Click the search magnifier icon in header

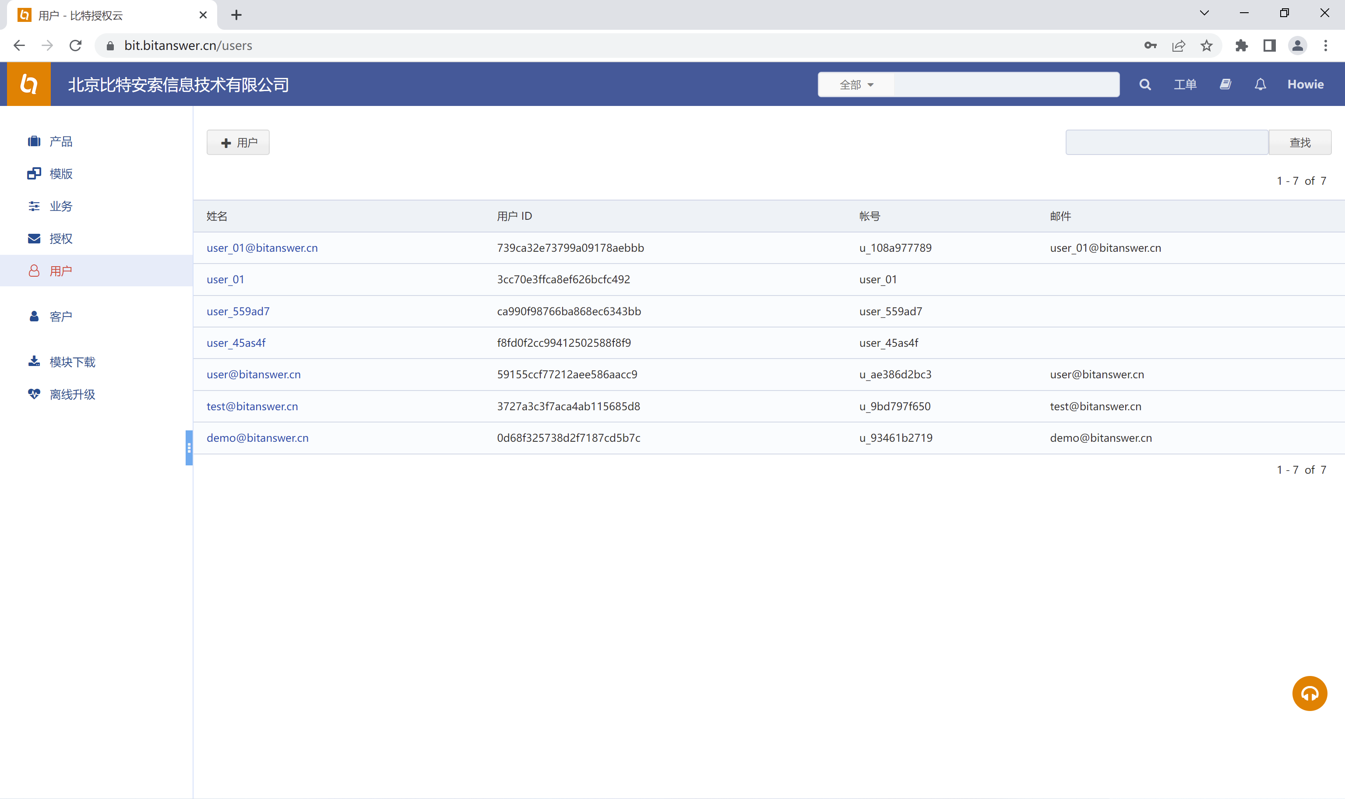(x=1145, y=84)
